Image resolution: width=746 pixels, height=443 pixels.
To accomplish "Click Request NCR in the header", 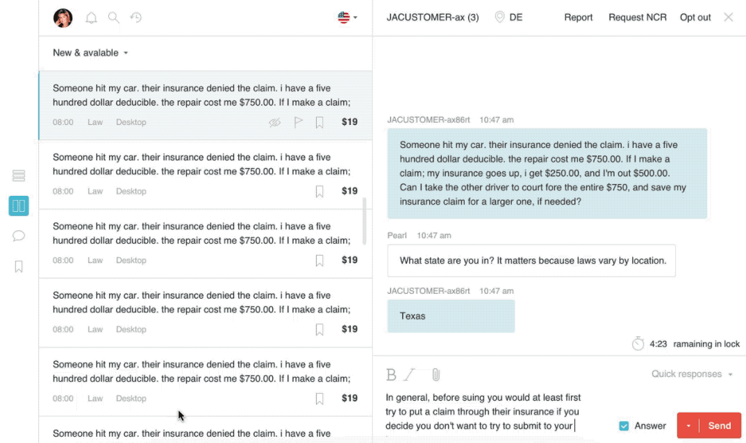I will [x=637, y=17].
